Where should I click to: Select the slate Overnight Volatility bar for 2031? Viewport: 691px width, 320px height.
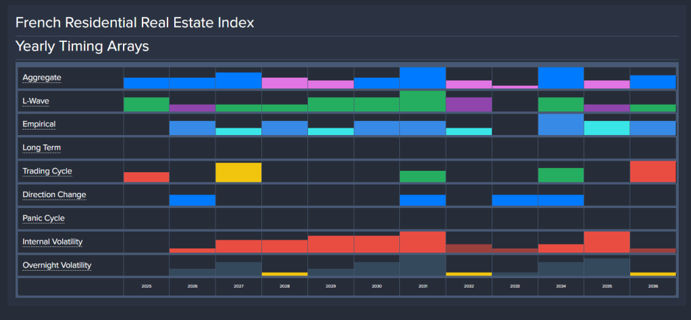tap(423, 265)
